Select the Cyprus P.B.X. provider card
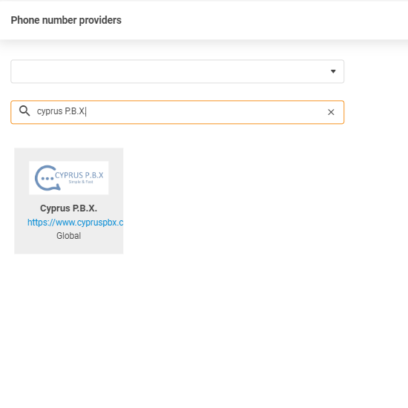 [x=69, y=200]
